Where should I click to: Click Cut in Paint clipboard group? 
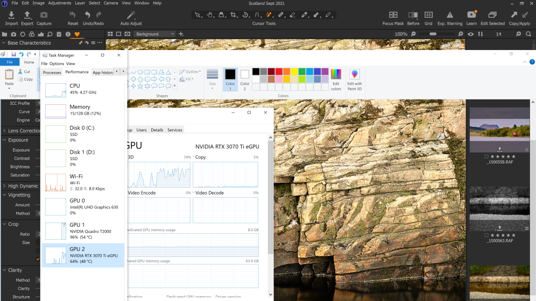(24, 71)
